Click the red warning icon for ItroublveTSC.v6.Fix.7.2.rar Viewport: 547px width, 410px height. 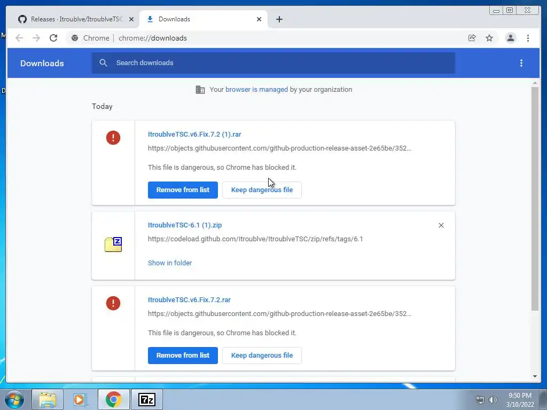pyautogui.click(x=113, y=303)
